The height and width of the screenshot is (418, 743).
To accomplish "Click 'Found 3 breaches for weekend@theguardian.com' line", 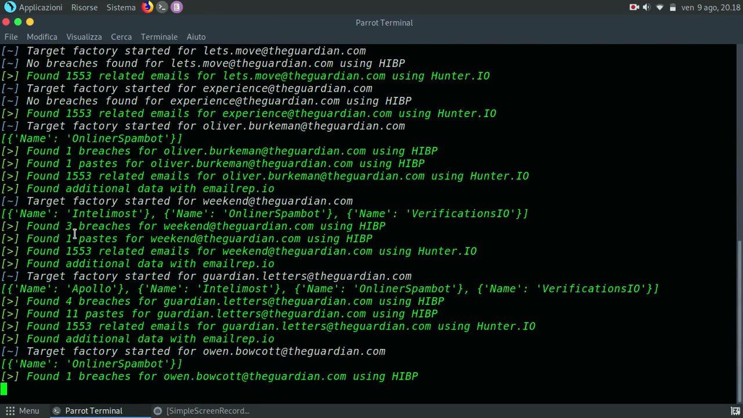I will tap(193, 226).
